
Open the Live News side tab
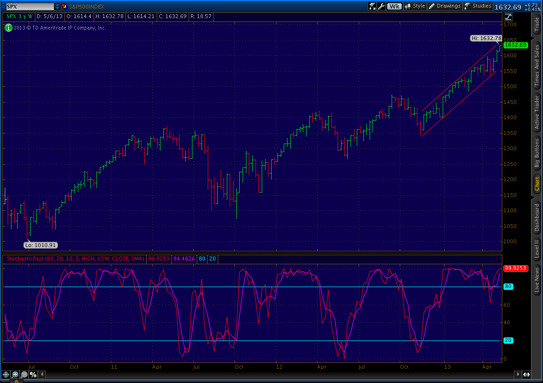(x=537, y=280)
